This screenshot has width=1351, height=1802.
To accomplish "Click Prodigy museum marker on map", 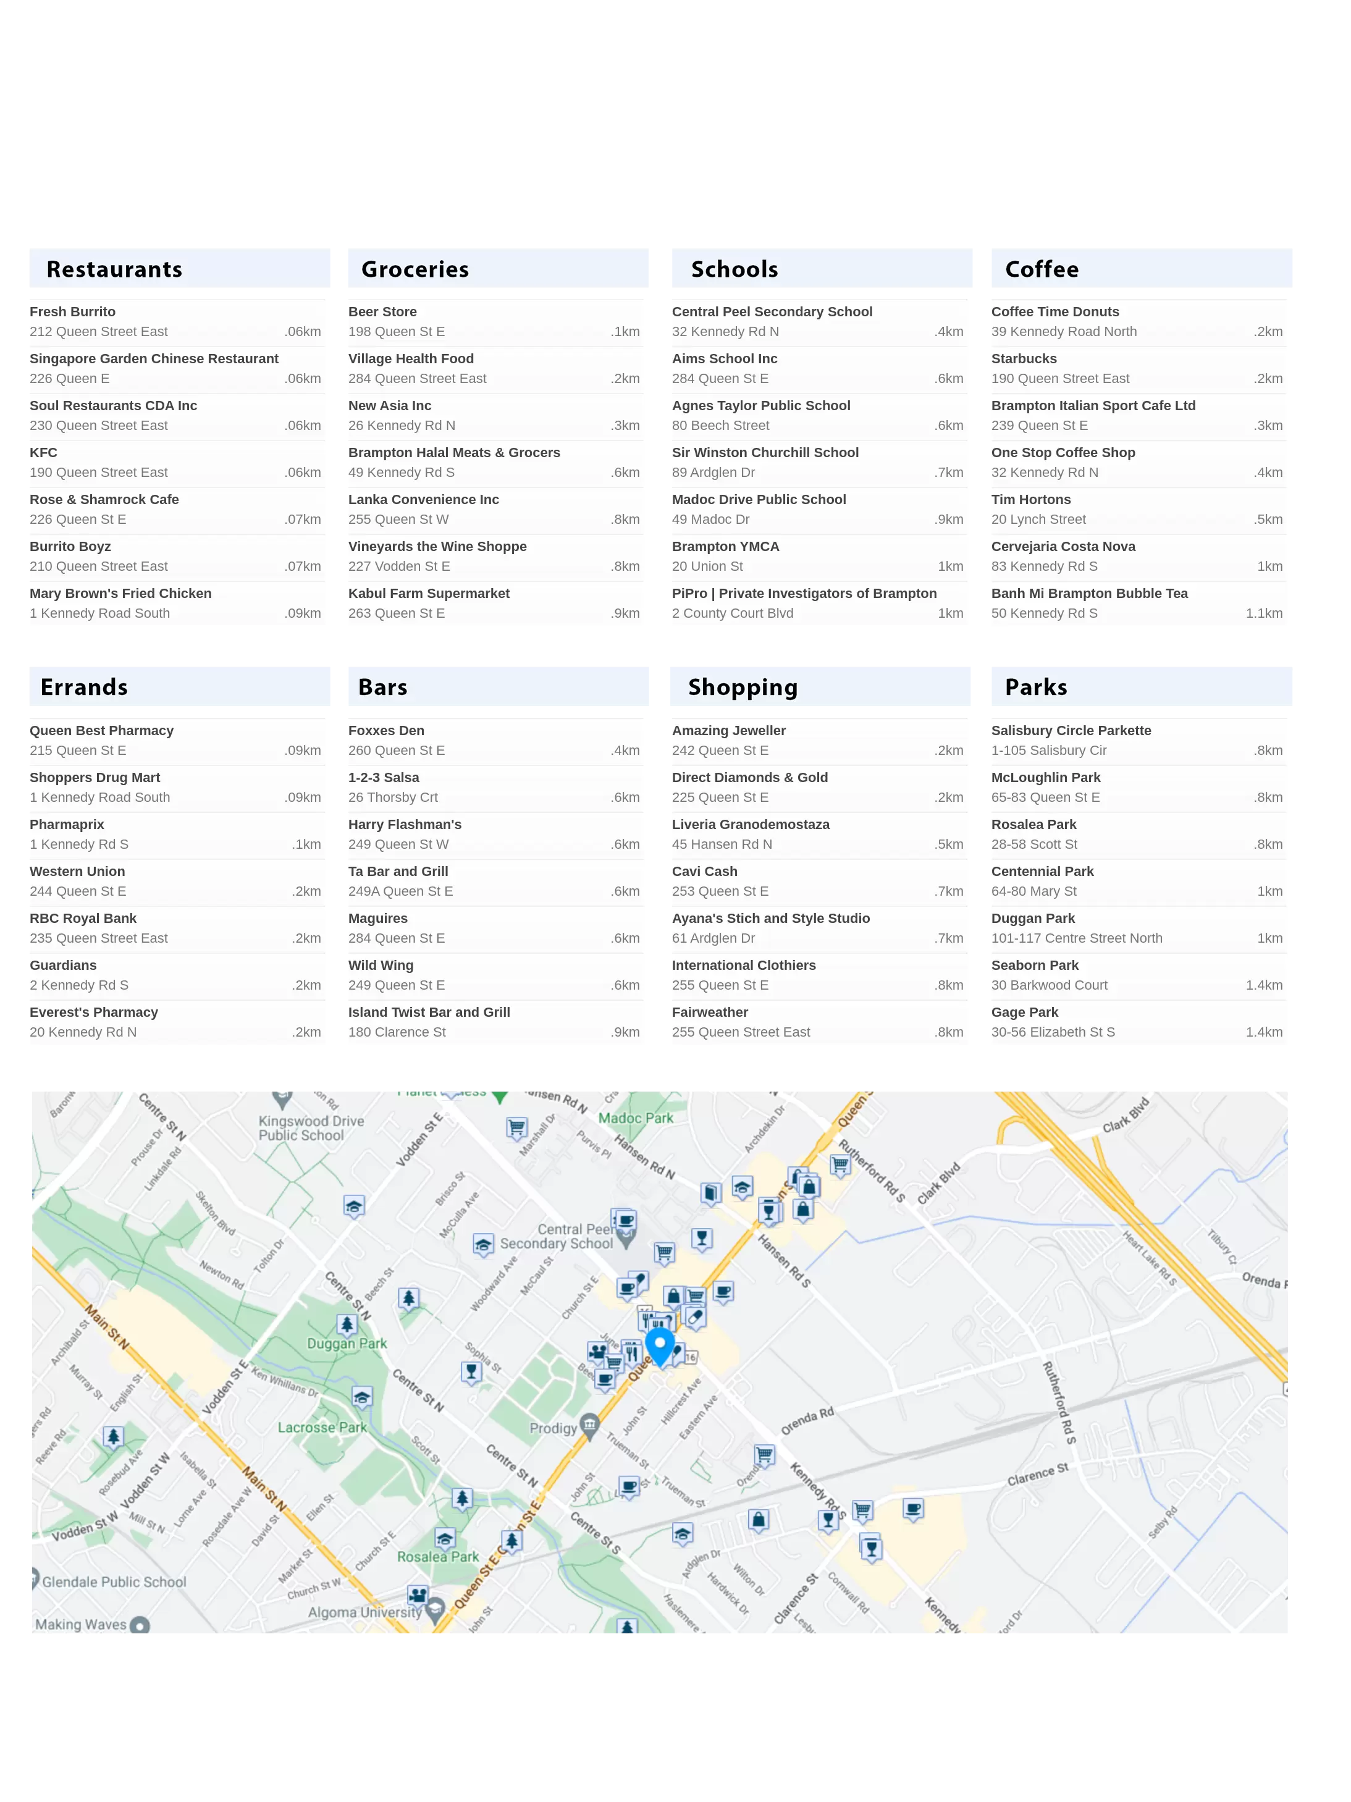I will pos(590,1425).
